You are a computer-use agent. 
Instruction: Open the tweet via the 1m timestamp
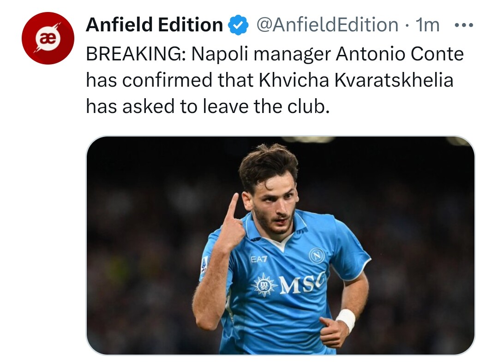click(x=427, y=25)
